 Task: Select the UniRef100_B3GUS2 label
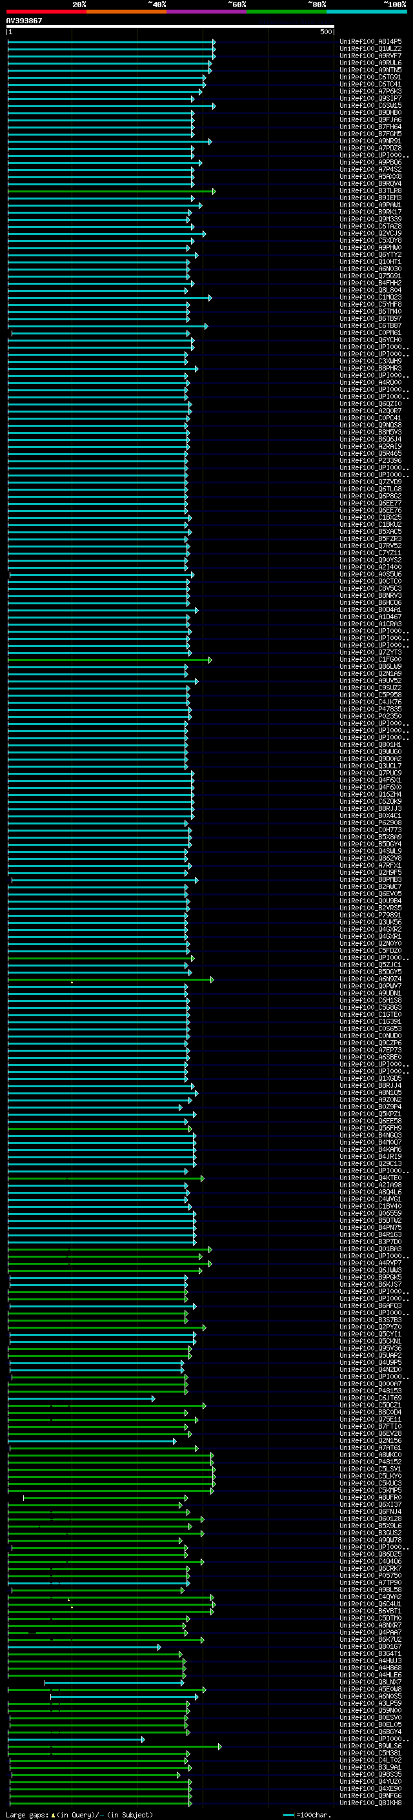tap(370, 1533)
